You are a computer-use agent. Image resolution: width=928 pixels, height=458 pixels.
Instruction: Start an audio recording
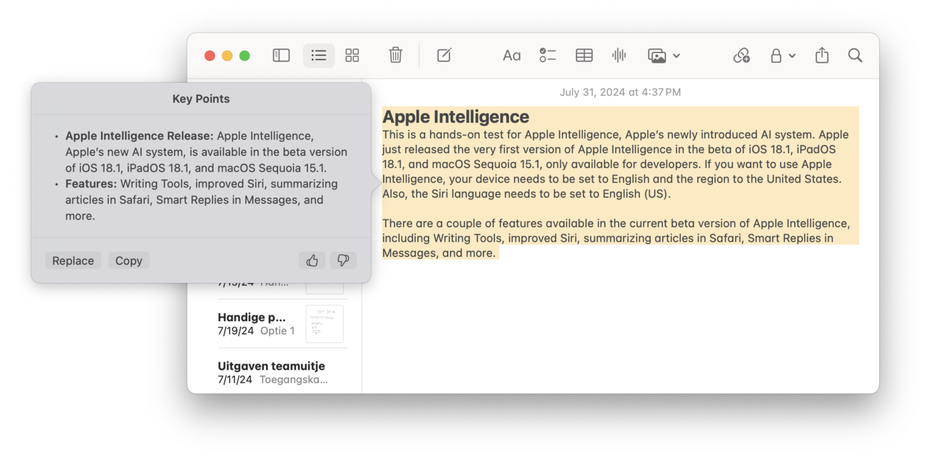[619, 55]
